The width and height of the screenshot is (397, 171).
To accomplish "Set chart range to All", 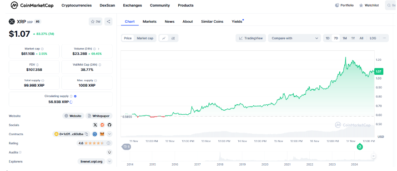I will point(361,38).
